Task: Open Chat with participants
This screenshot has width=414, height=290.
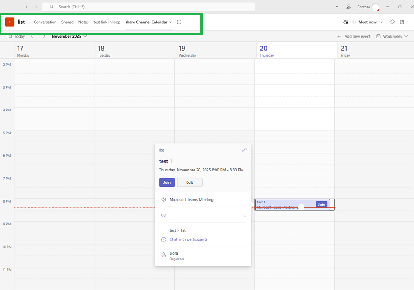Action: click(188, 239)
